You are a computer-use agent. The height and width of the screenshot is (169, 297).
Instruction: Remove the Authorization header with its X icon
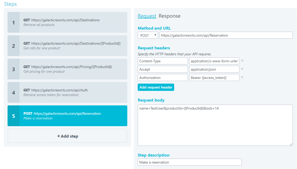coord(242,77)
